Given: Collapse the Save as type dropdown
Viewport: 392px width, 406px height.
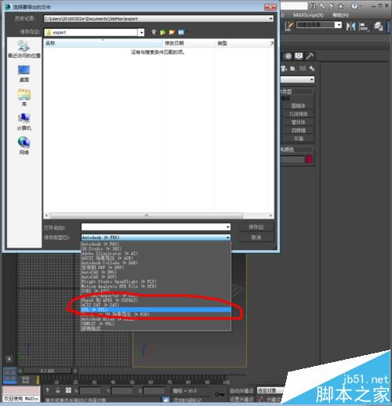Looking at the screenshot, I should [x=228, y=237].
